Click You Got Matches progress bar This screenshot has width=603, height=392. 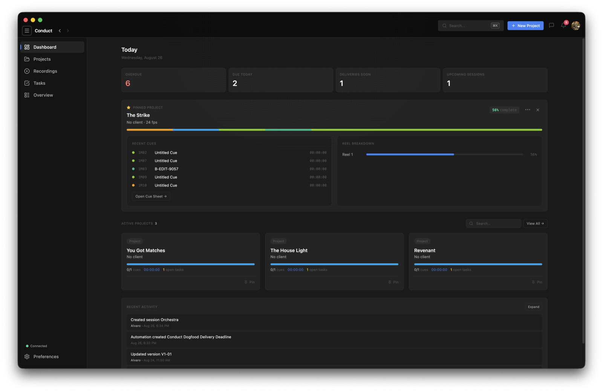click(191, 264)
